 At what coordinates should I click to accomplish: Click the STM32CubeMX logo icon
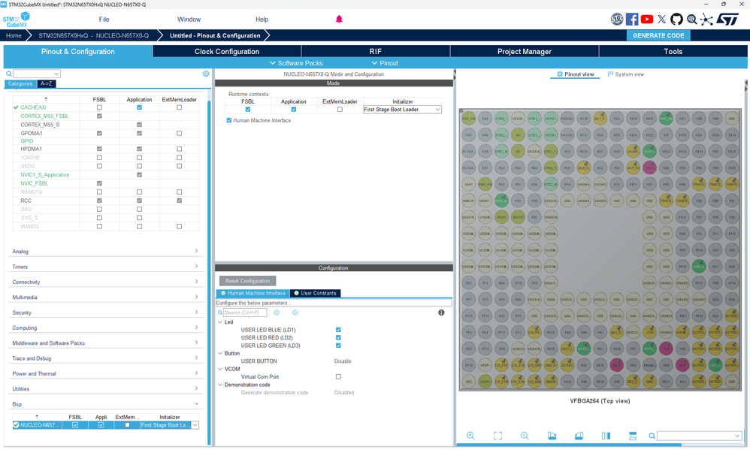[17, 20]
